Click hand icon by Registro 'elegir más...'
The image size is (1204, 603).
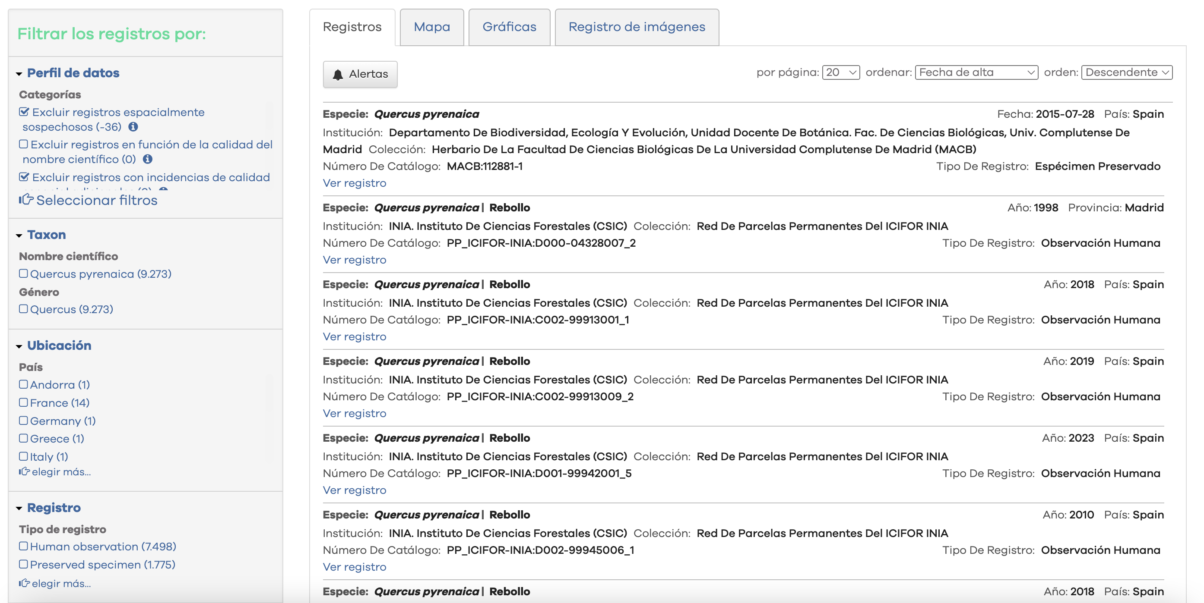tap(24, 583)
